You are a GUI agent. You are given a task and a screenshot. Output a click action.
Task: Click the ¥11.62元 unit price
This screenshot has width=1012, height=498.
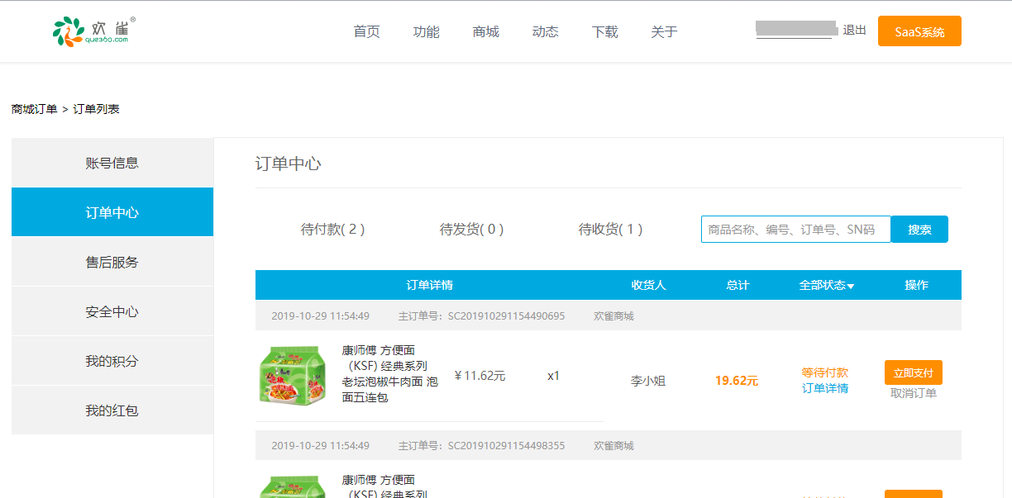480,376
